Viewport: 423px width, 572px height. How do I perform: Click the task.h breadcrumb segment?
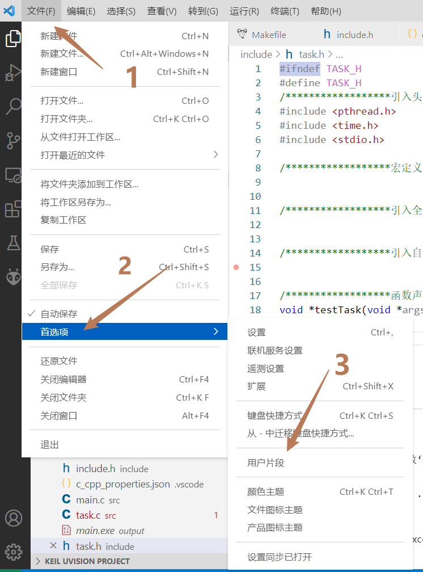click(x=311, y=54)
